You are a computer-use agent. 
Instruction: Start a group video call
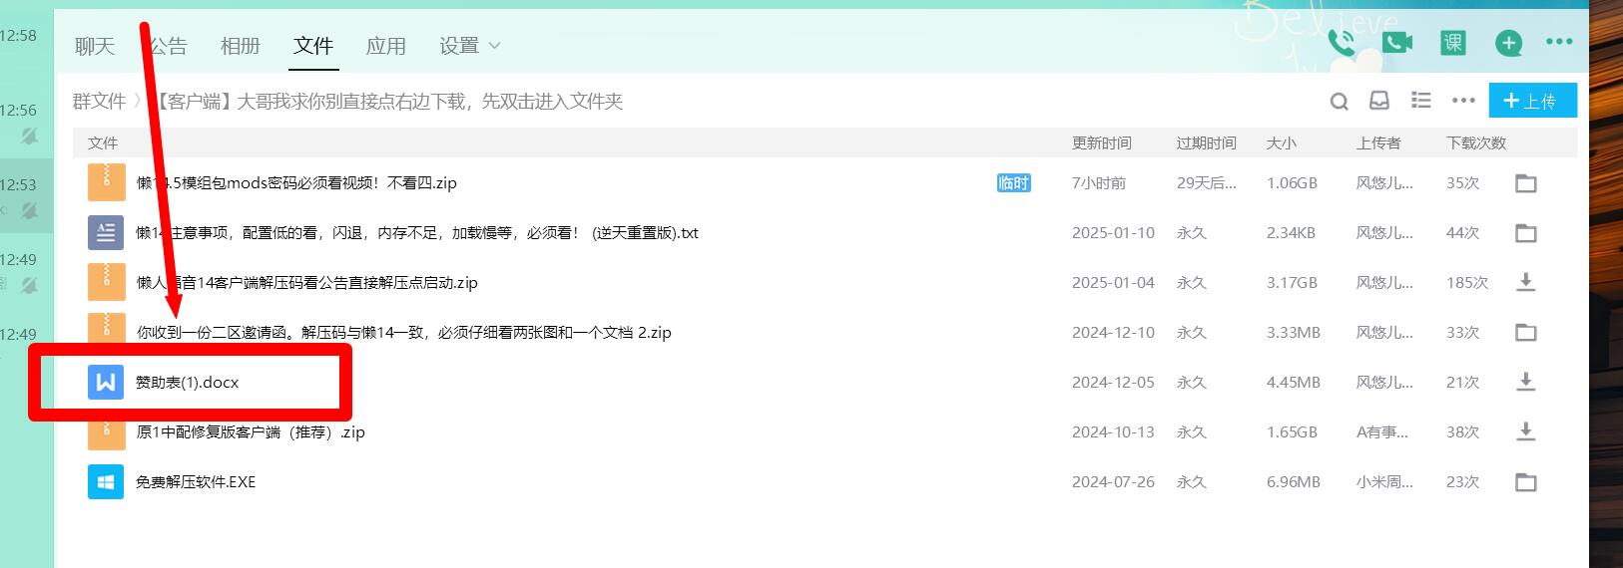[x=1397, y=43]
